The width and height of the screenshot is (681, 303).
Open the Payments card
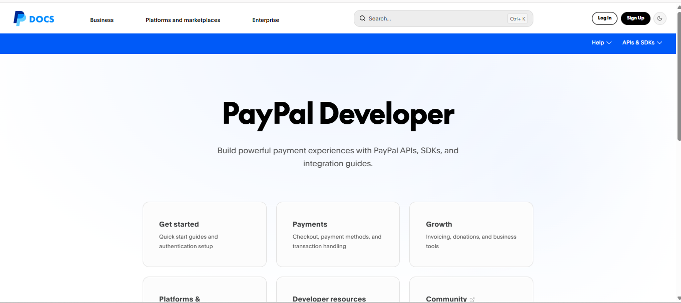tap(338, 234)
